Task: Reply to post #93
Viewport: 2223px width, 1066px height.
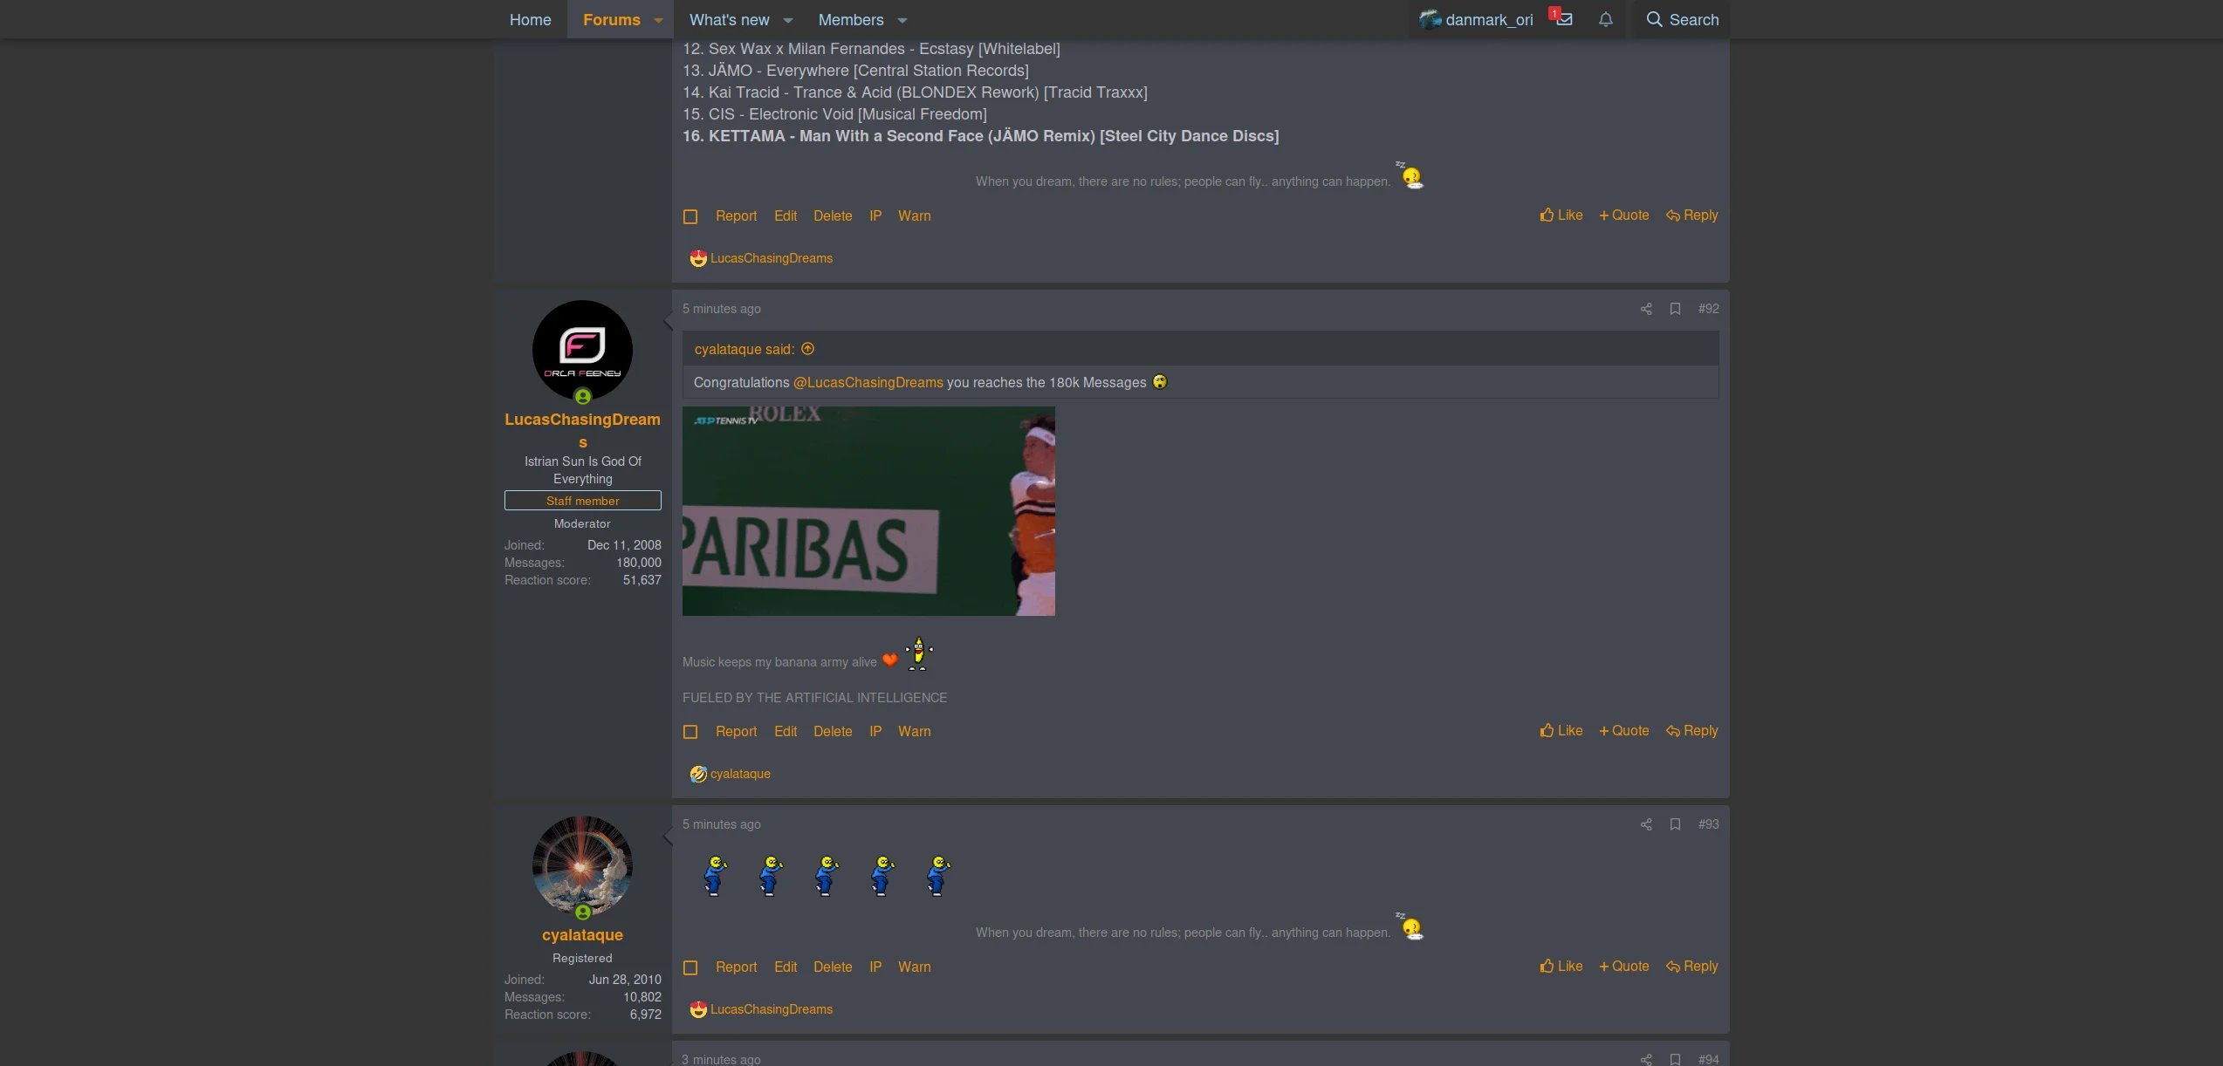Action: pyautogui.click(x=1692, y=967)
